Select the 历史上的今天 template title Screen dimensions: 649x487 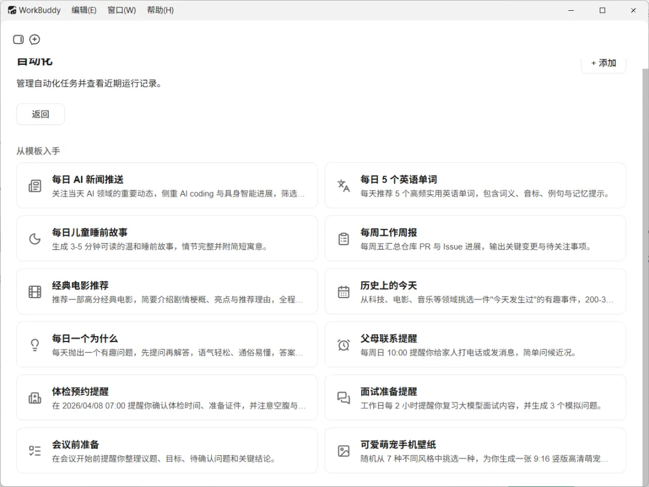point(389,286)
